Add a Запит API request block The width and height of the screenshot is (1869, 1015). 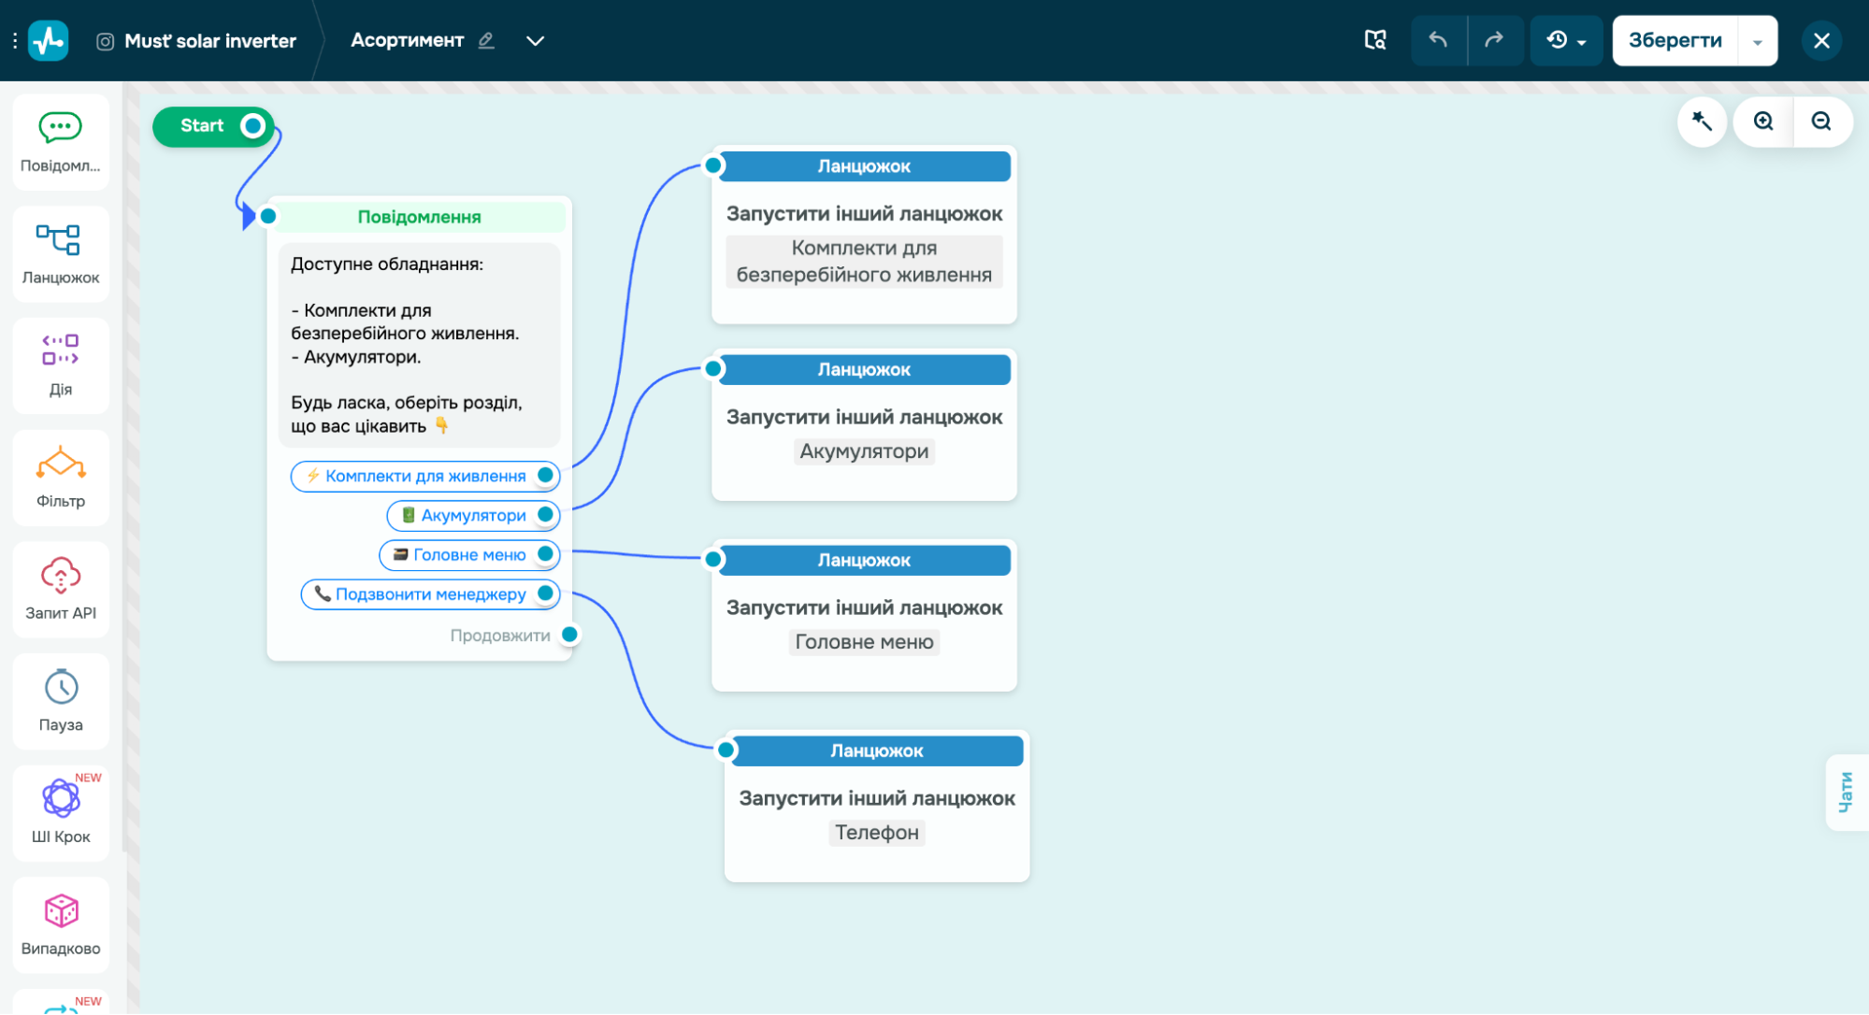click(x=61, y=590)
